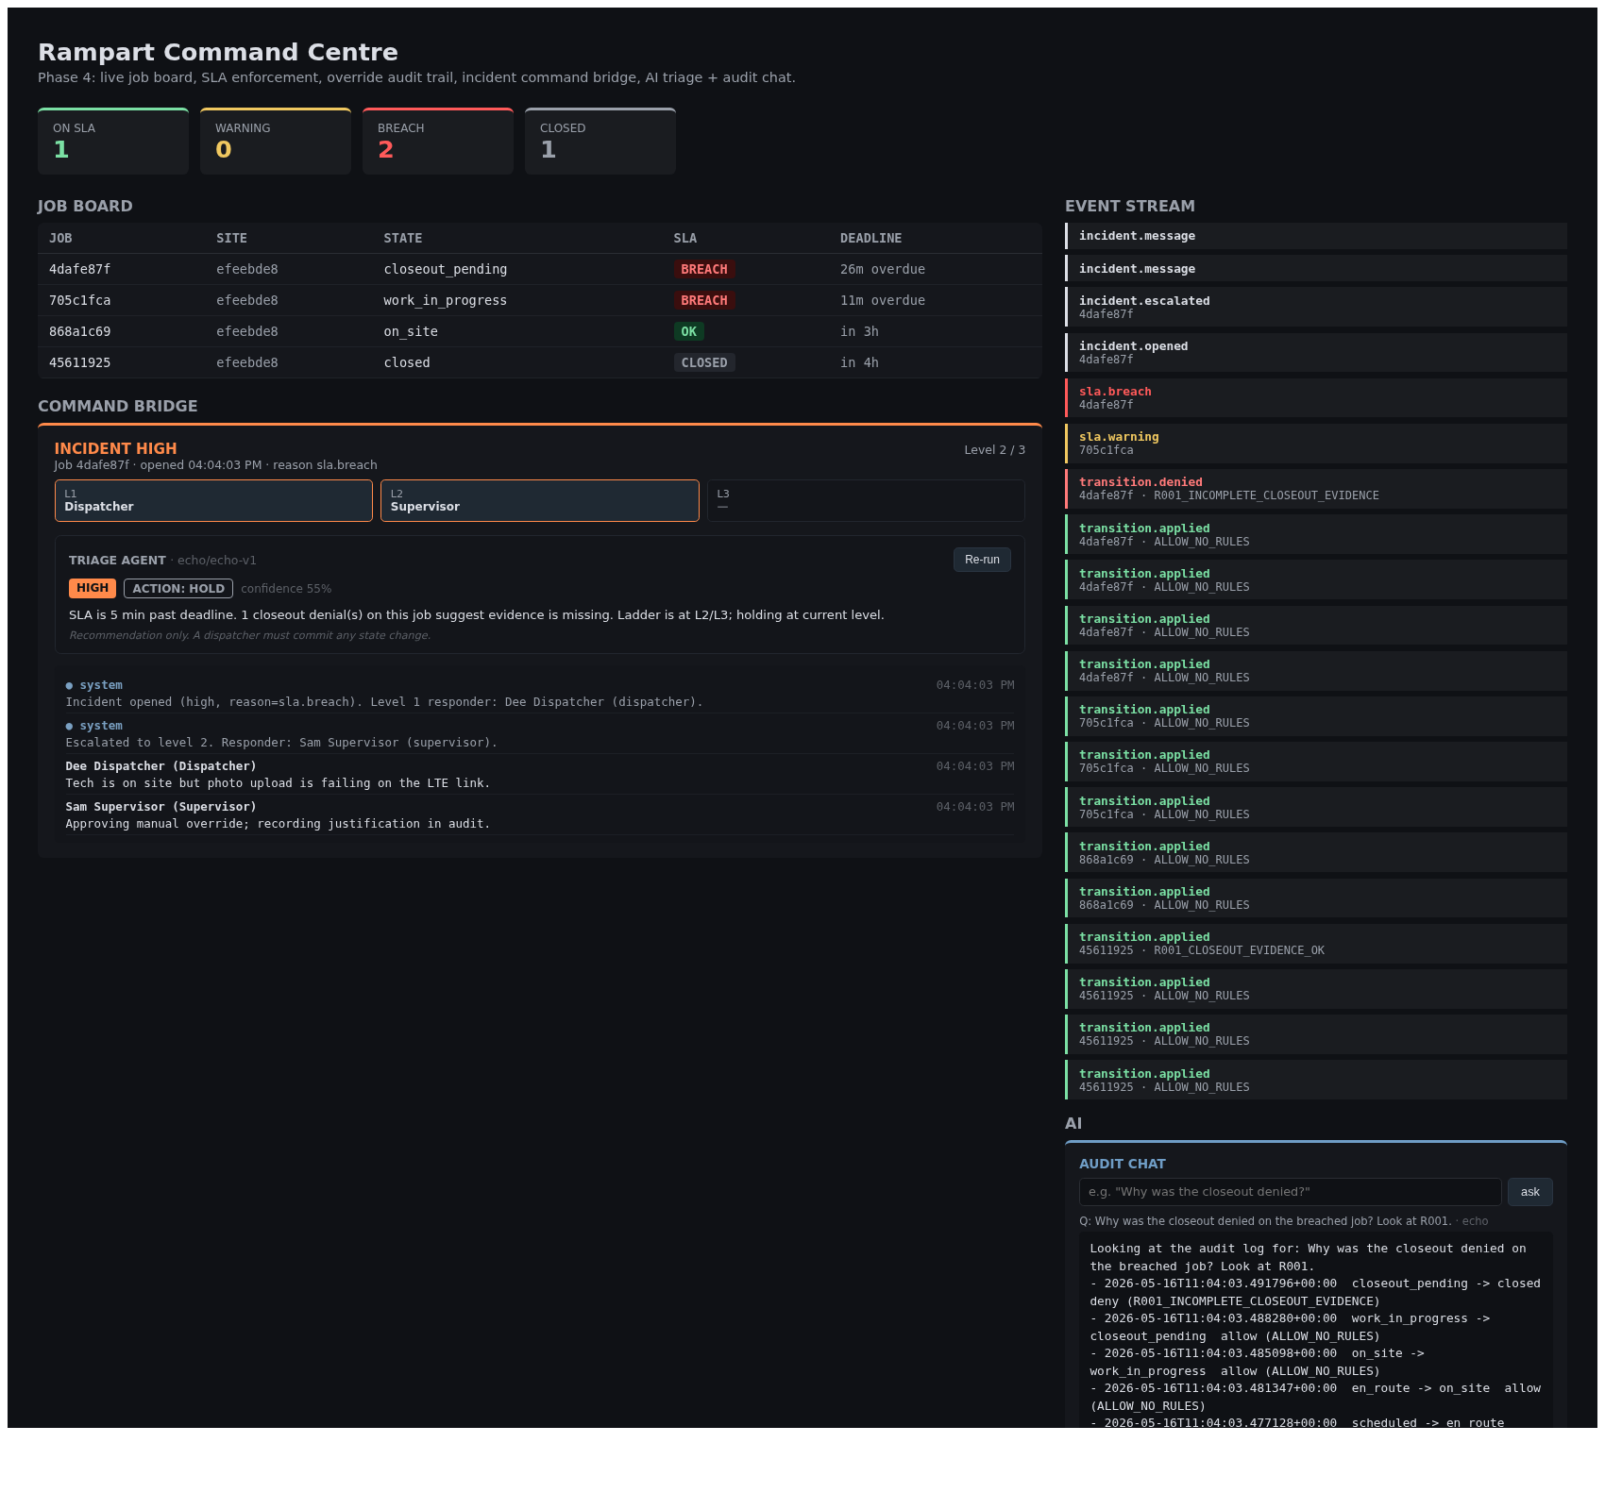Screen dimensions: 1605x1510
Task: Click the Rampart Command Centre title
Action: point(218,52)
